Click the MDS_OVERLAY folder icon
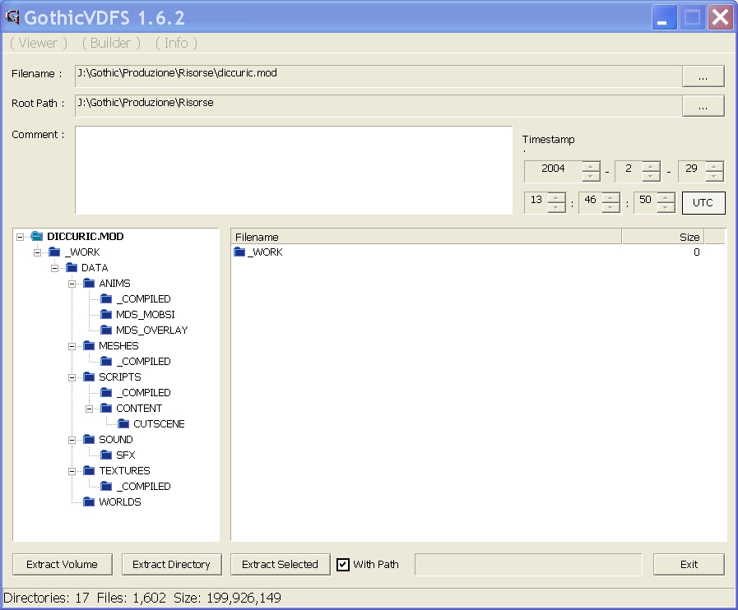Image resolution: width=738 pixels, height=610 pixels. [107, 330]
